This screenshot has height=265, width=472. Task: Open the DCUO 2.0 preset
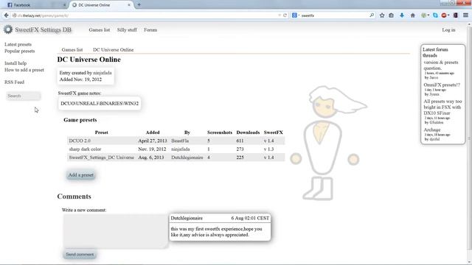pos(80,141)
